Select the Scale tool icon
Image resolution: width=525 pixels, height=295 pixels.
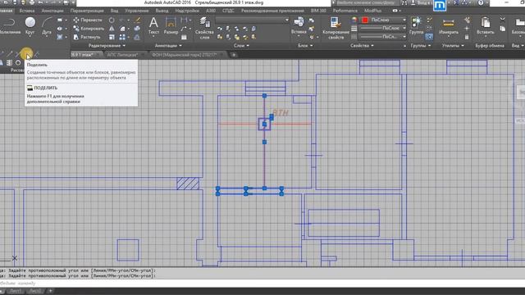tap(112, 37)
